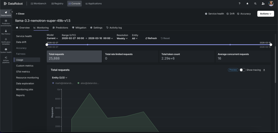Open the Resolution Weekly dropdown
The image size is (278, 133).
click(x=122, y=39)
